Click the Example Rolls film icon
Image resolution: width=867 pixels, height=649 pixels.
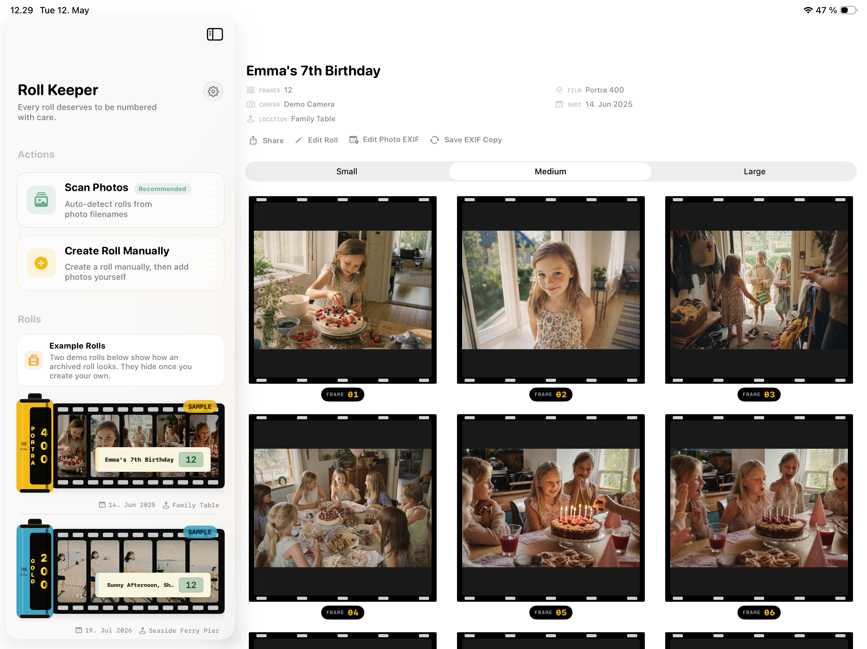tap(34, 360)
